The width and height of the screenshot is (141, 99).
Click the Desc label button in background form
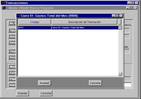(x=12, y=36)
